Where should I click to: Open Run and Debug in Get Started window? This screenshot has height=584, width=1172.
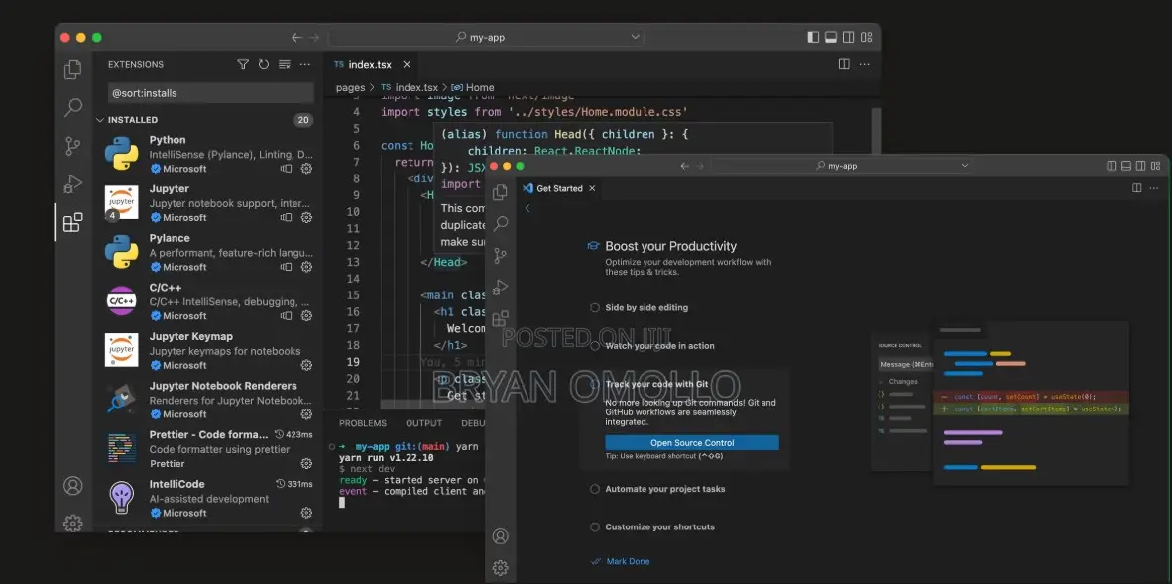click(501, 288)
